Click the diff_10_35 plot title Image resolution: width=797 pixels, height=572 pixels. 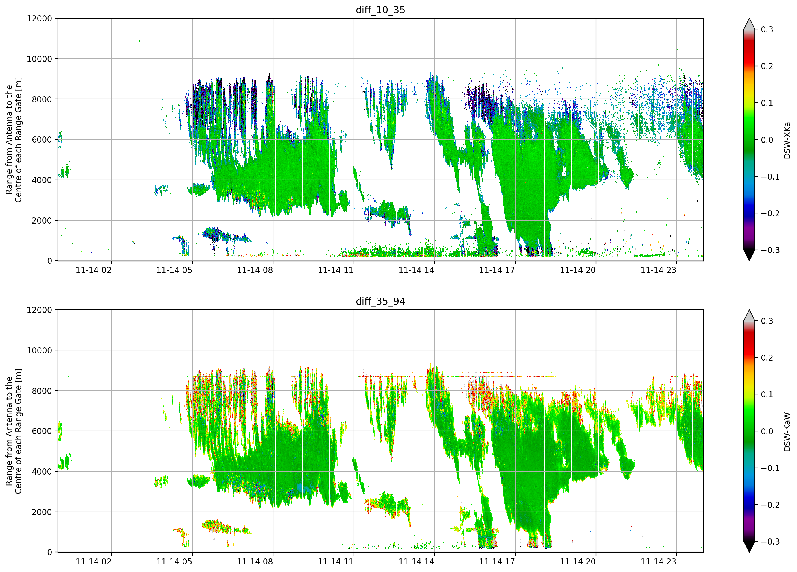pyautogui.click(x=380, y=10)
